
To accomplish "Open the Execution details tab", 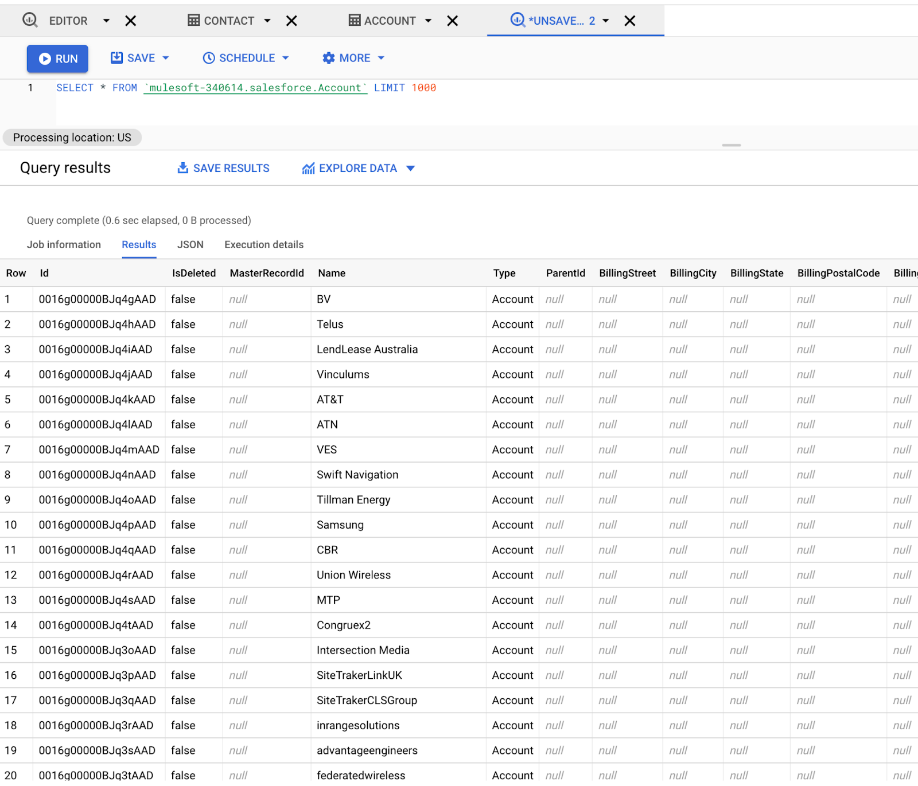I will pyautogui.click(x=264, y=245).
